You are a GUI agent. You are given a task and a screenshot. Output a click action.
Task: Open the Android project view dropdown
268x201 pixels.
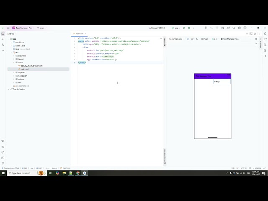(12, 34)
